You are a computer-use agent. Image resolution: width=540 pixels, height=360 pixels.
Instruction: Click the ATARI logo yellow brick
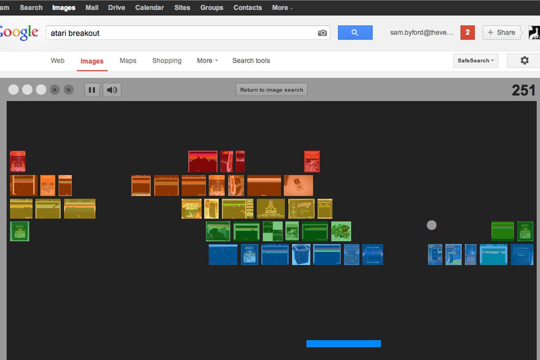tap(271, 209)
